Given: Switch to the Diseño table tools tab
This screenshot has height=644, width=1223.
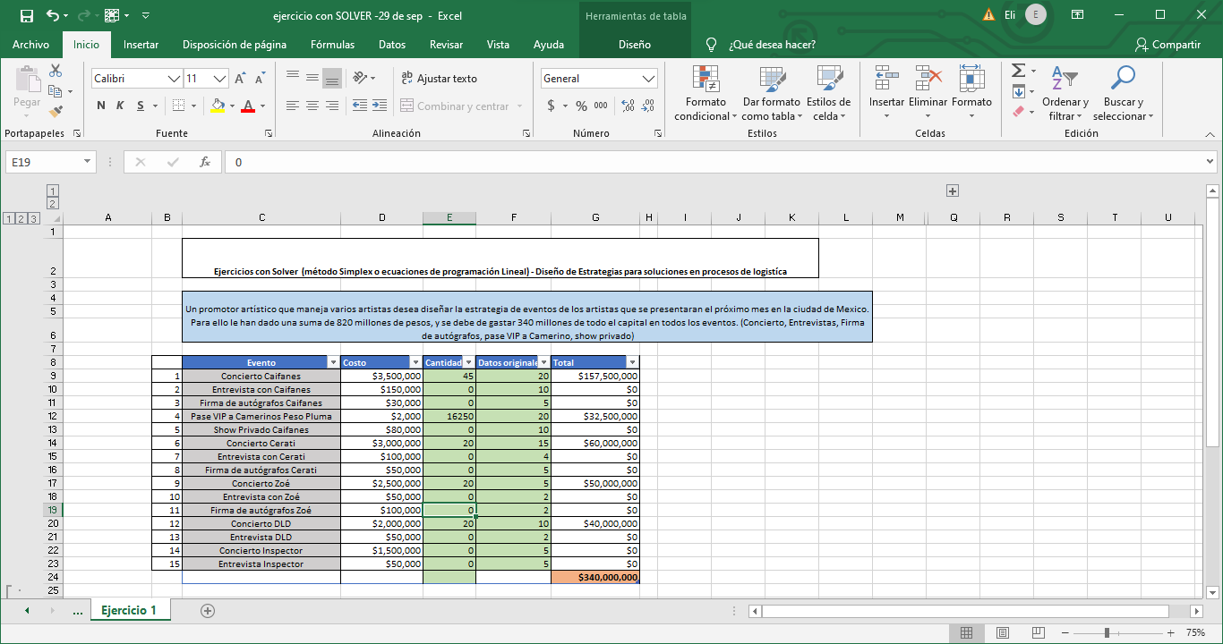Looking at the screenshot, I should click(x=635, y=45).
